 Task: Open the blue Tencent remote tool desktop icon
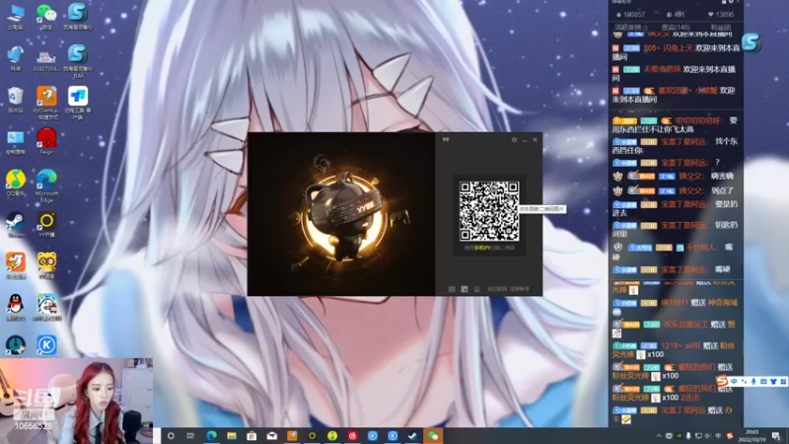click(x=78, y=103)
